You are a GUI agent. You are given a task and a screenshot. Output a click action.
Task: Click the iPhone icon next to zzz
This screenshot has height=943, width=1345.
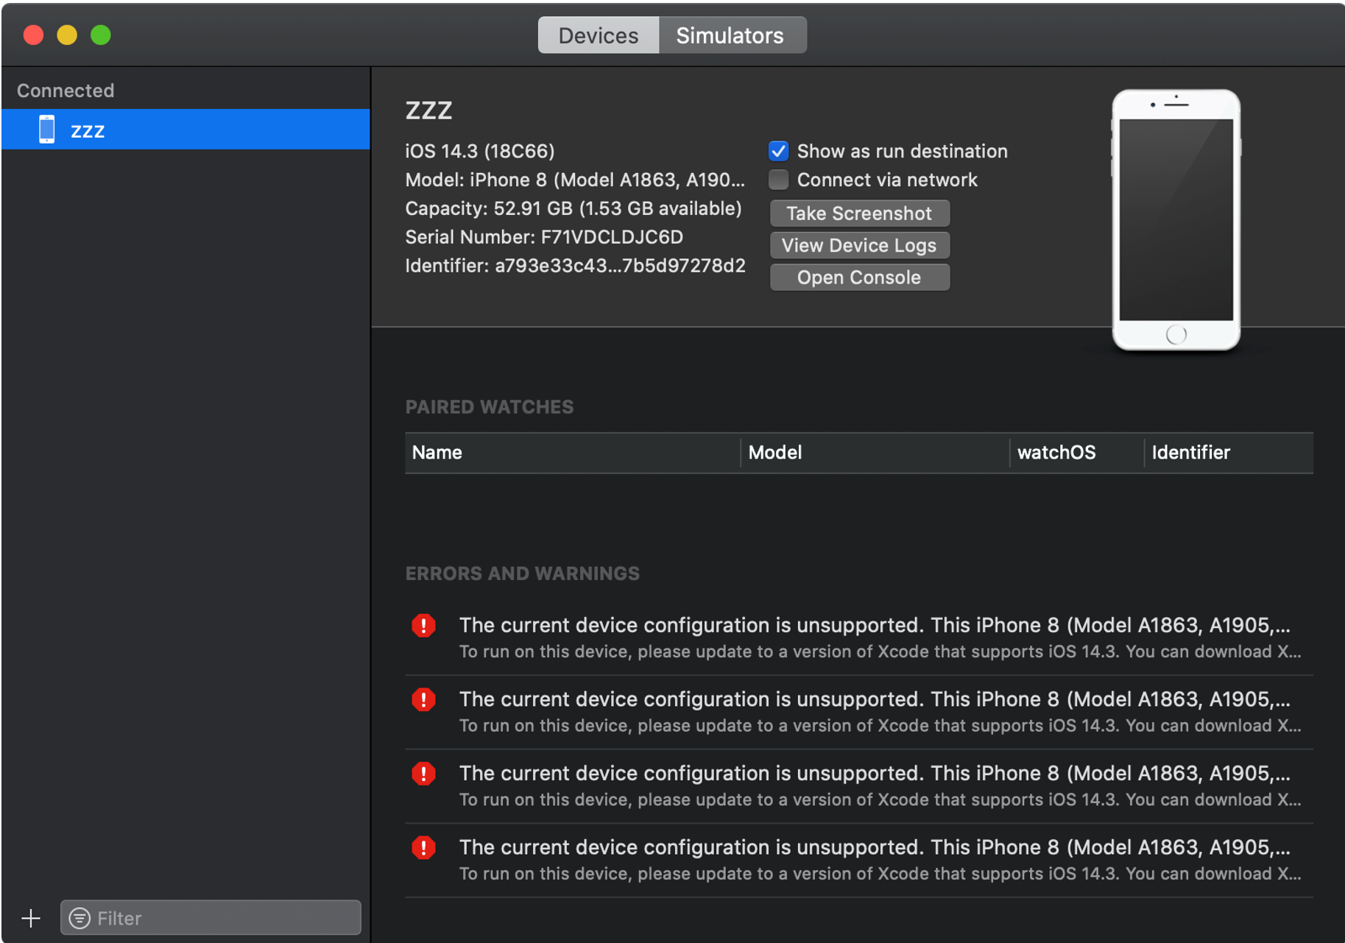[46, 130]
